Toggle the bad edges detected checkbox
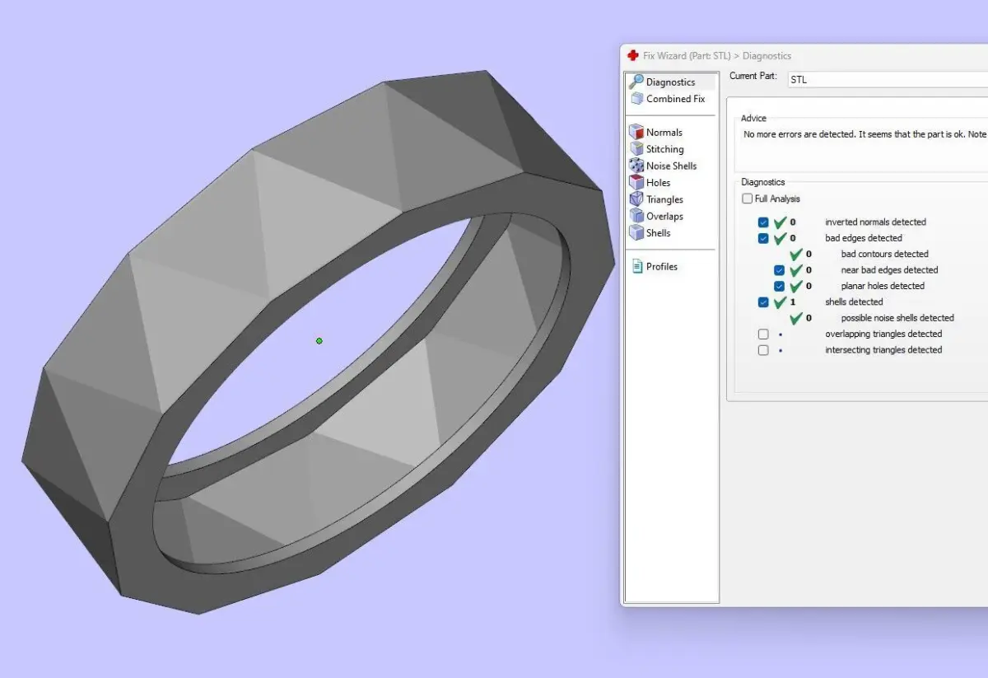988x678 pixels. (763, 238)
